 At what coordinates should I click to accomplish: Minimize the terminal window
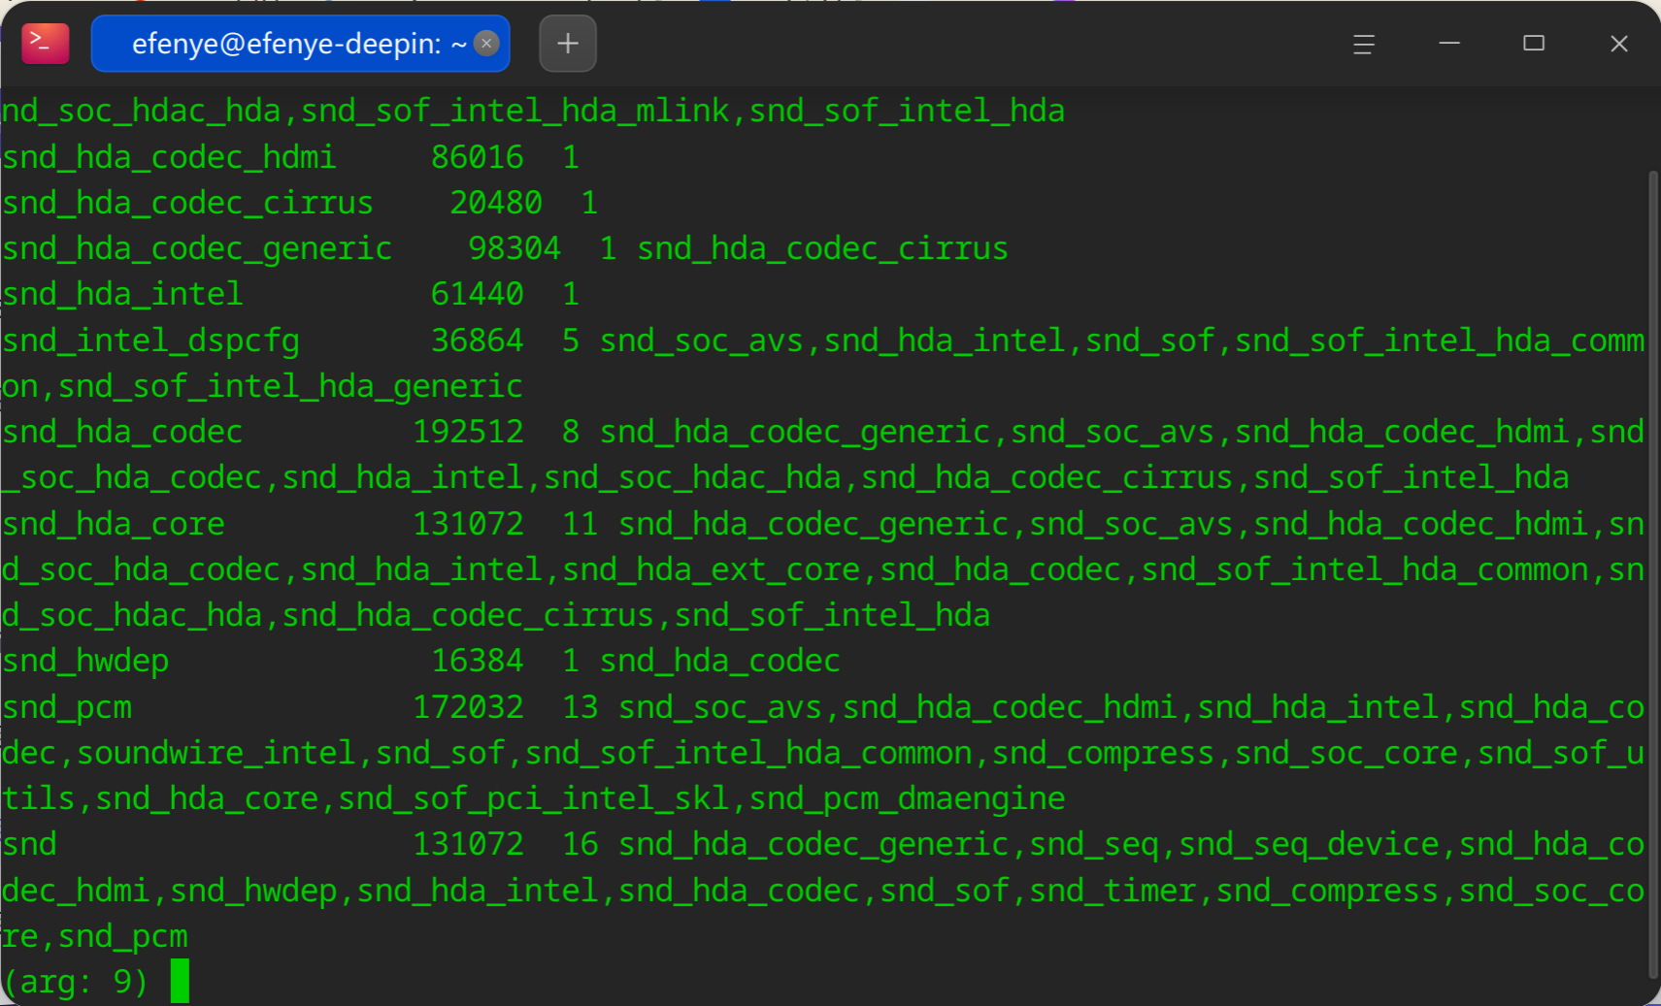point(1449,44)
